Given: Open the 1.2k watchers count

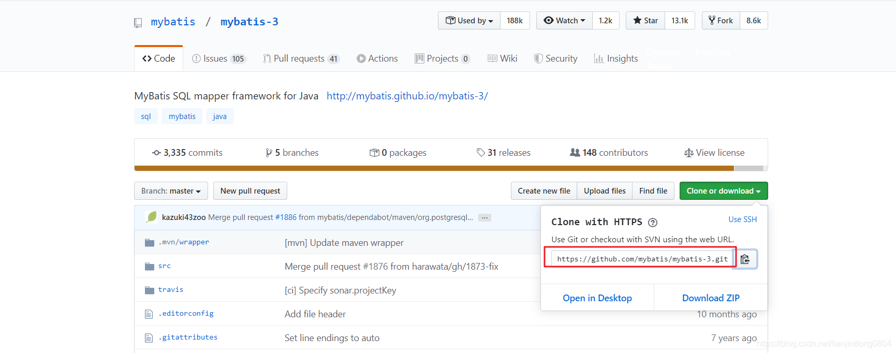Looking at the screenshot, I should coord(606,21).
